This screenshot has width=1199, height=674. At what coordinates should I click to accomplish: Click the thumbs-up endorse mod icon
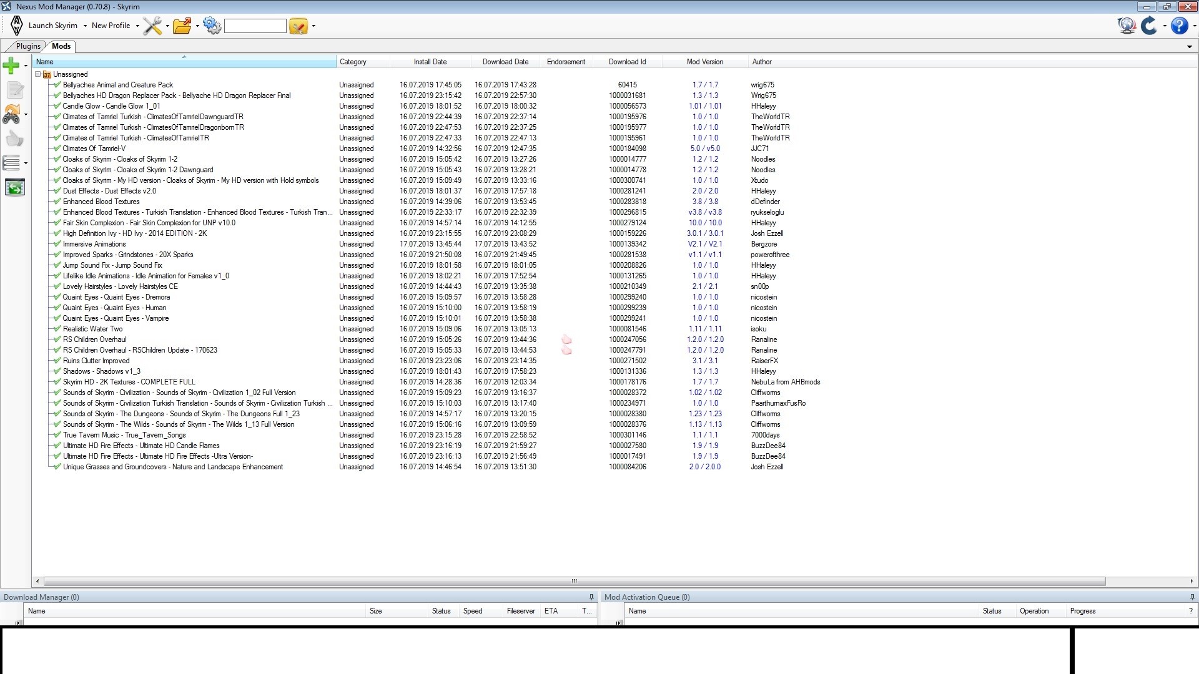[15, 139]
